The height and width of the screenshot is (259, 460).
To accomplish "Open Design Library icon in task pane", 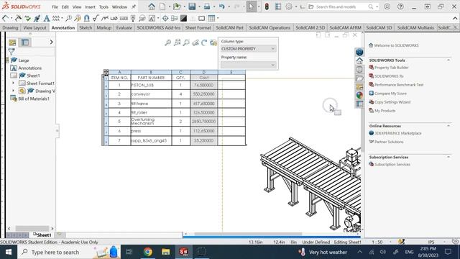I will click(x=359, y=70).
